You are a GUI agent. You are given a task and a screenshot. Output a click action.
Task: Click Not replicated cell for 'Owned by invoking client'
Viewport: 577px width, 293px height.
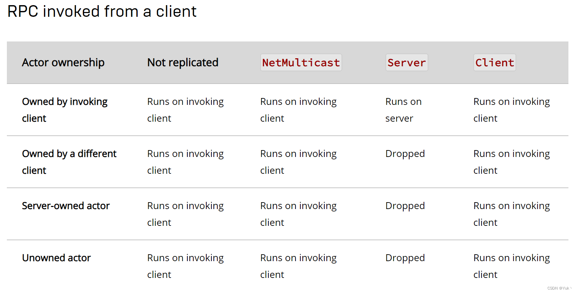coord(185,110)
